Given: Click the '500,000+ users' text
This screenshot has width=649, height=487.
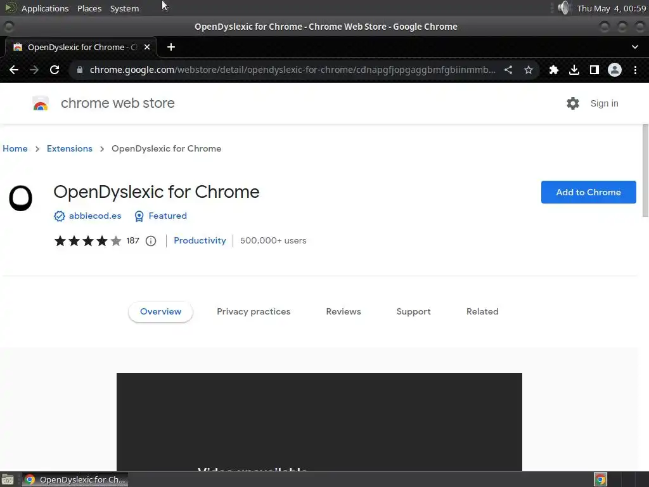Looking at the screenshot, I should point(273,241).
